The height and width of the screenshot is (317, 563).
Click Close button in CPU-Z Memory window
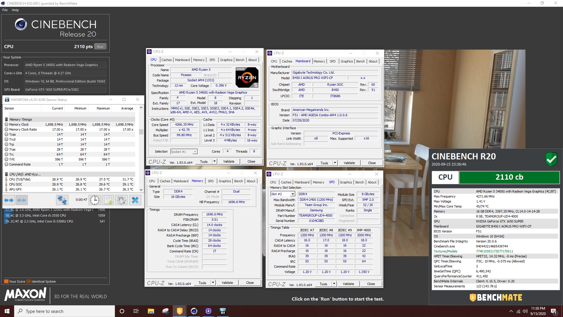click(x=250, y=283)
